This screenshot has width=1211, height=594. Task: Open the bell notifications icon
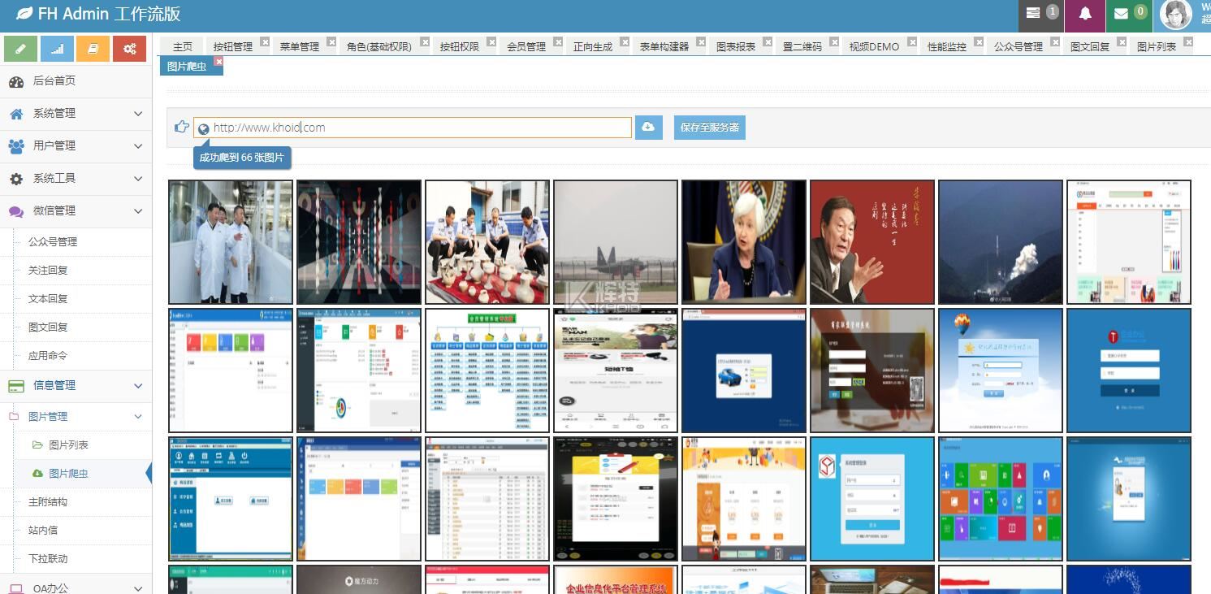point(1084,14)
